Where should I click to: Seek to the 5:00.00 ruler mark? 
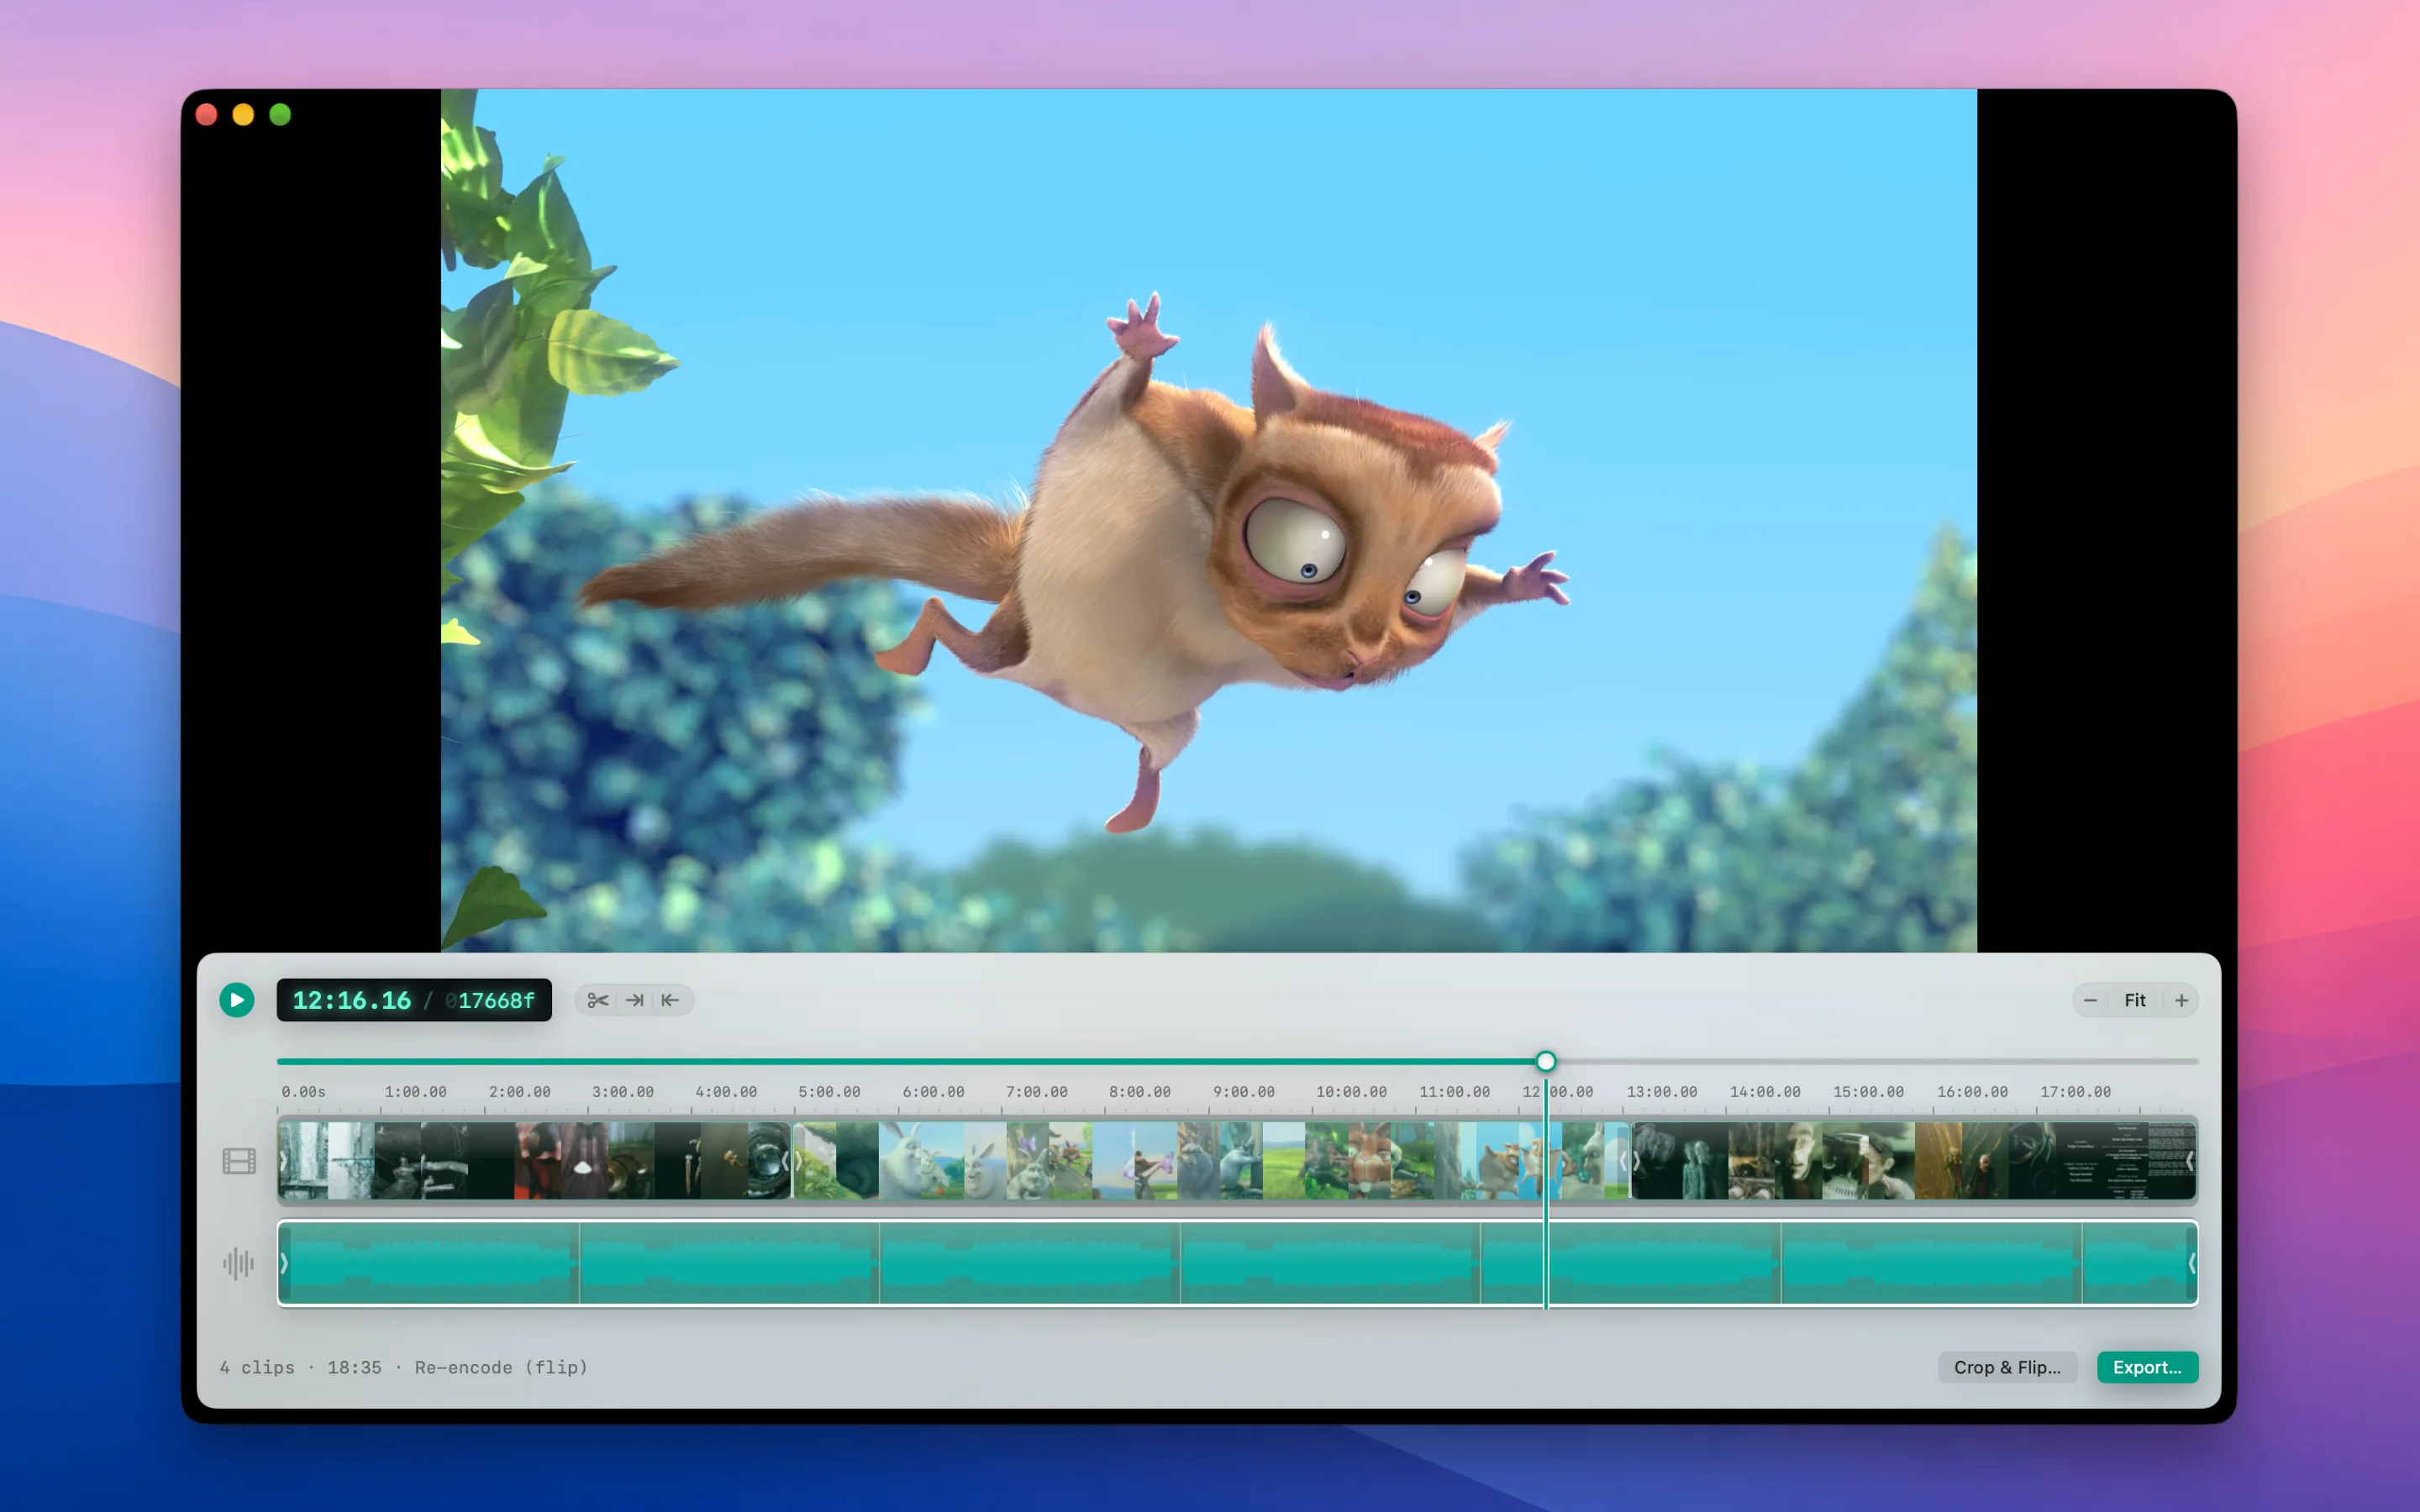(x=829, y=1092)
